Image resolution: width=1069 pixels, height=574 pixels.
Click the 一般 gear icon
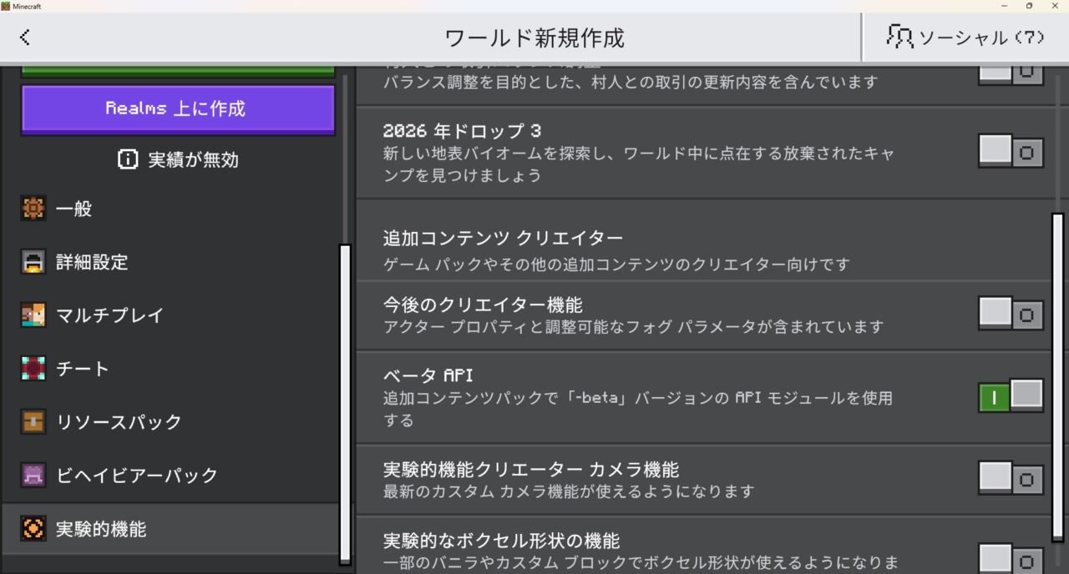(x=33, y=209)
